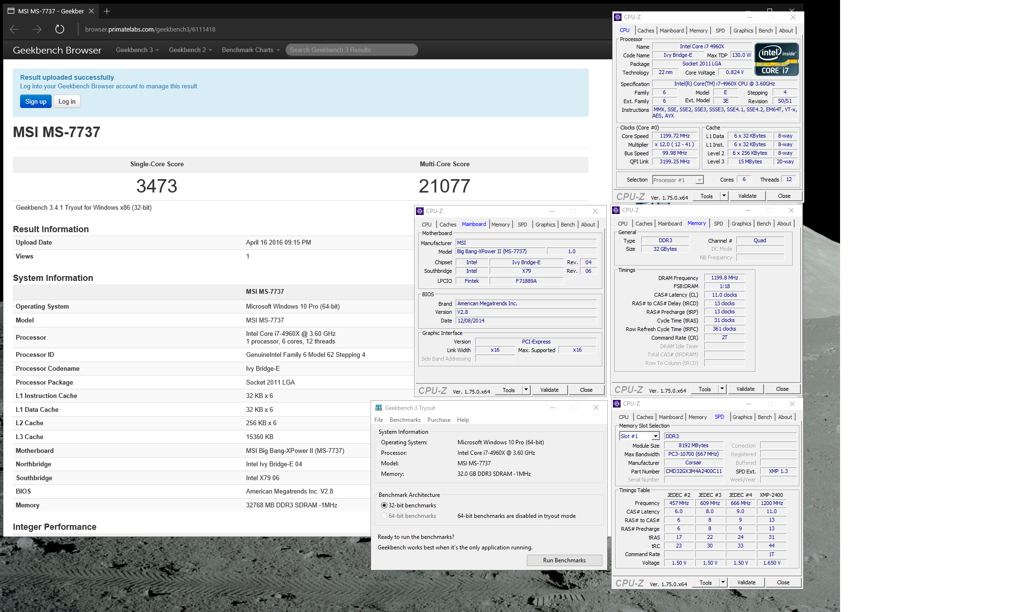Click Max Bandwidth PC3-10700 value

tap(693, 454)
